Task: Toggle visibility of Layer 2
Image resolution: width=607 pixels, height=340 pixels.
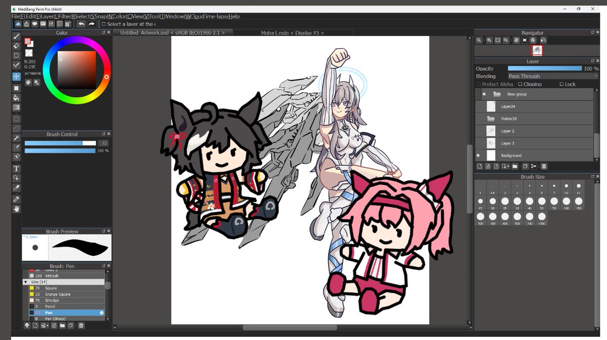Action: click(478, 131)
